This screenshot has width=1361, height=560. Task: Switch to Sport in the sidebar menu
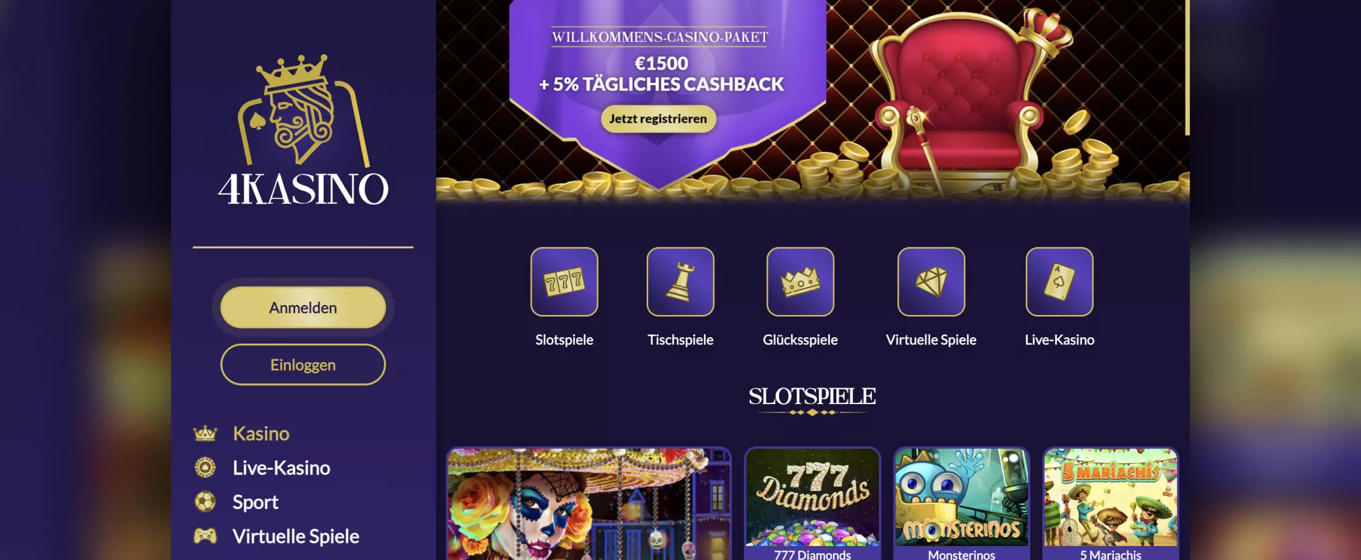pyautogui.click(x=255, y=502)
